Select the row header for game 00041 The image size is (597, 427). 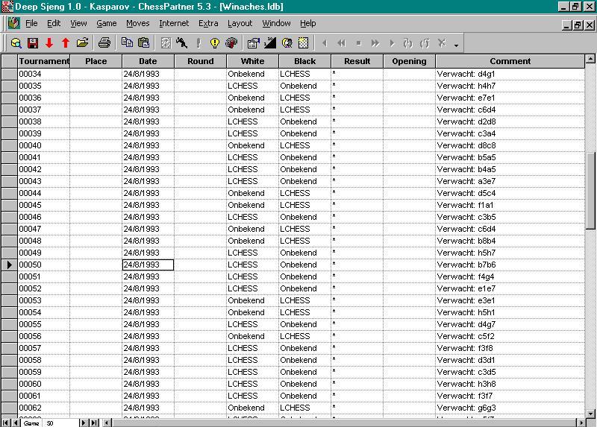(9, 157)
